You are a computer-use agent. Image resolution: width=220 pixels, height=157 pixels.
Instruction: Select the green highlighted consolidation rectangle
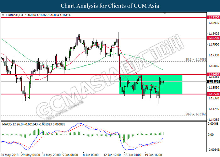pos(151,84)
